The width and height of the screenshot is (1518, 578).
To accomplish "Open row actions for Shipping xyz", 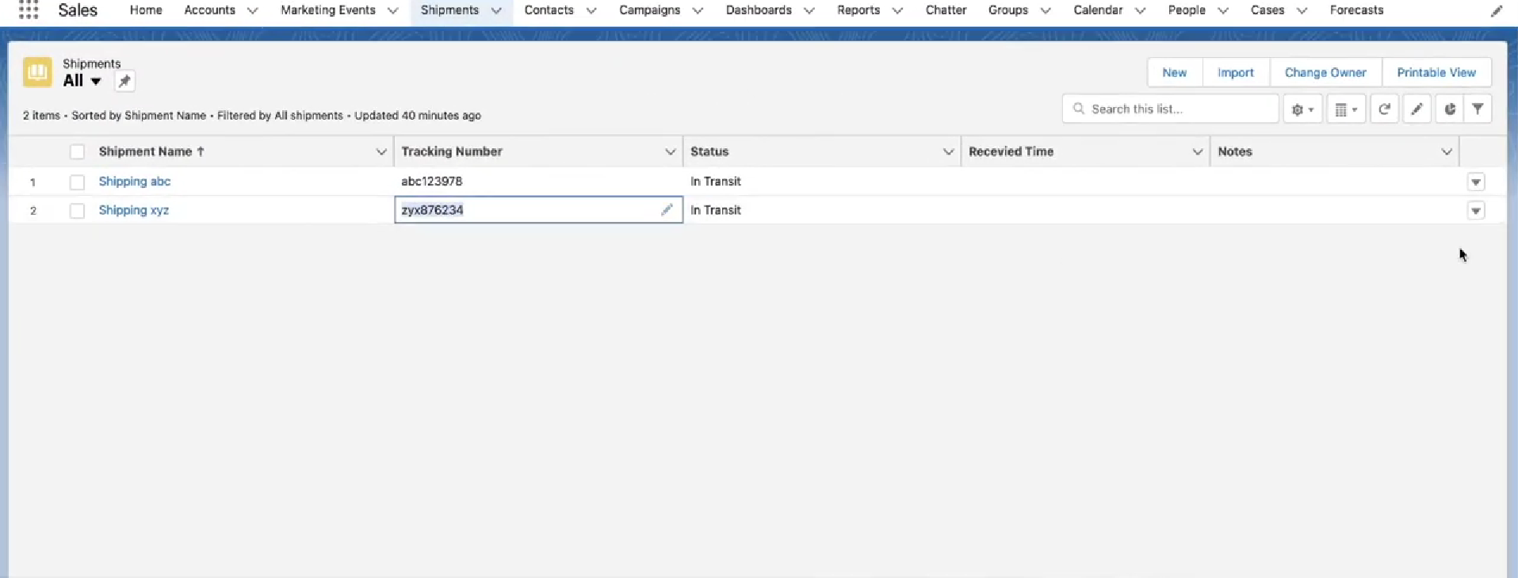I will click(1475, 211).
